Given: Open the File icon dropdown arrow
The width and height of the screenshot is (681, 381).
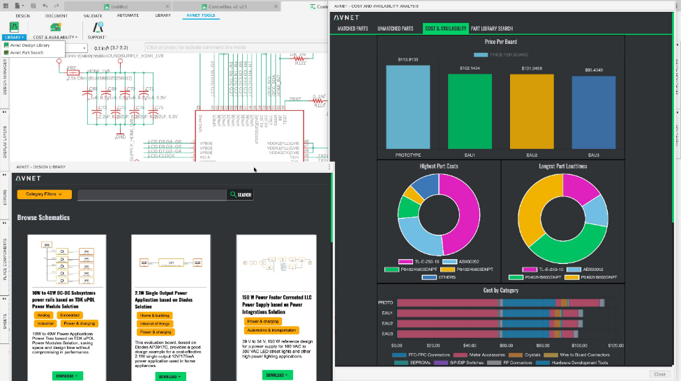Looking at the screenshot, I should 22,6.
